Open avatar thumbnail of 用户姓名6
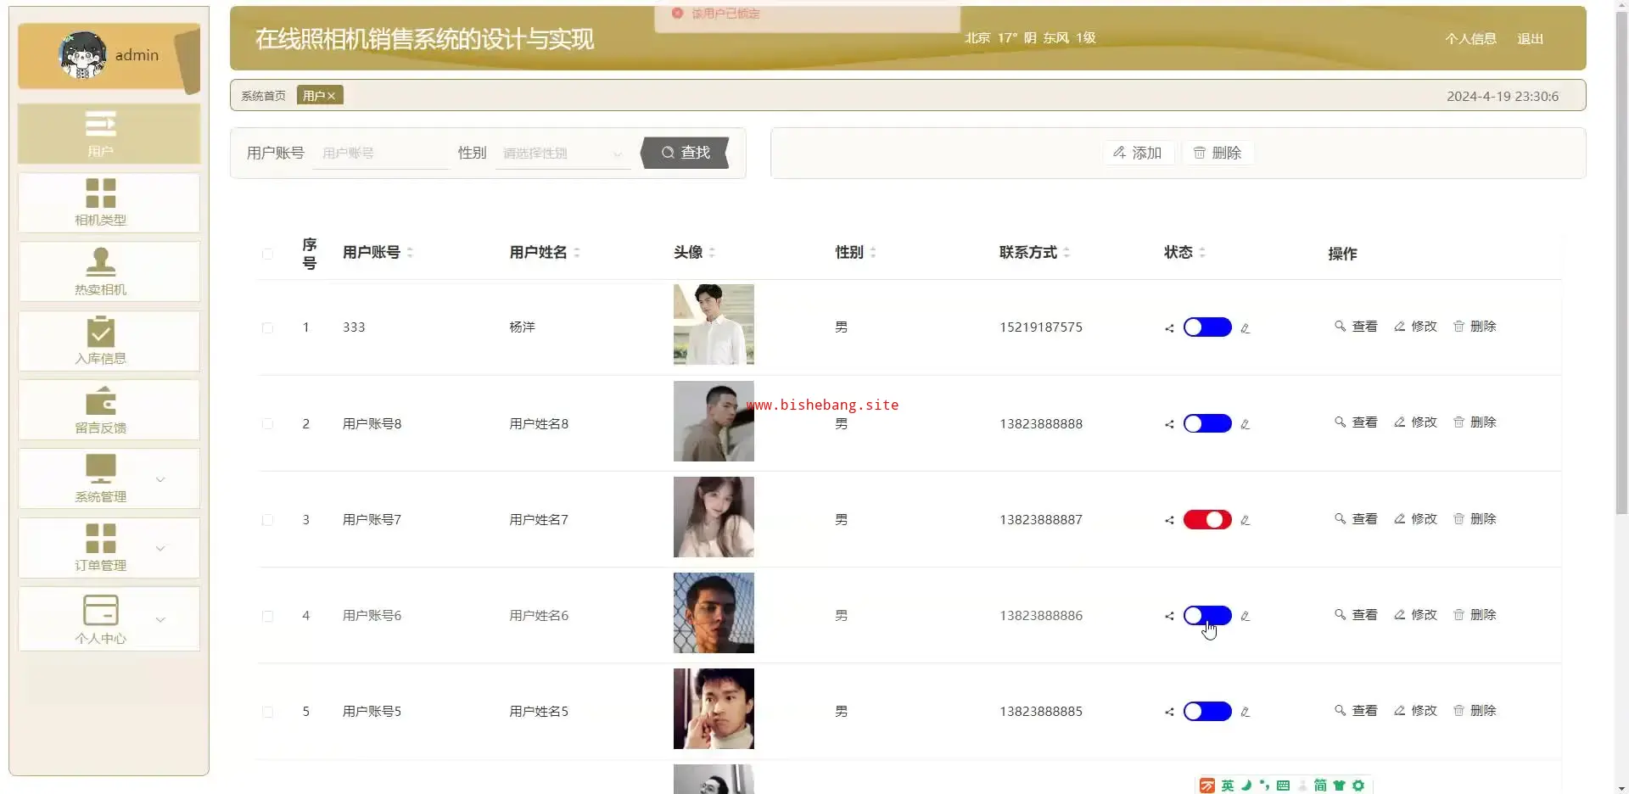 [714, 612]
